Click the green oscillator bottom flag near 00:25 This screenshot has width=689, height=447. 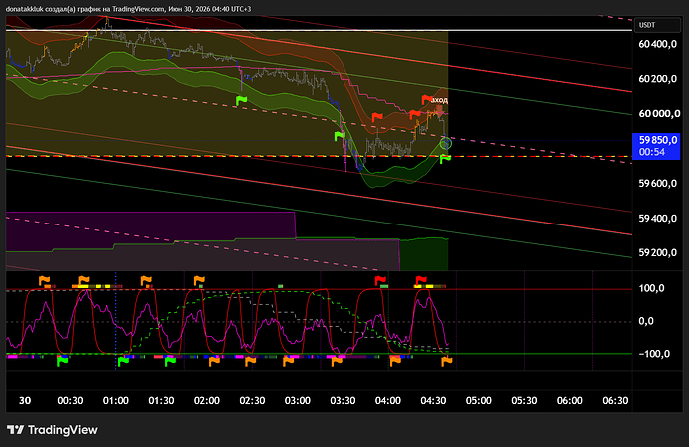point(63,361)
